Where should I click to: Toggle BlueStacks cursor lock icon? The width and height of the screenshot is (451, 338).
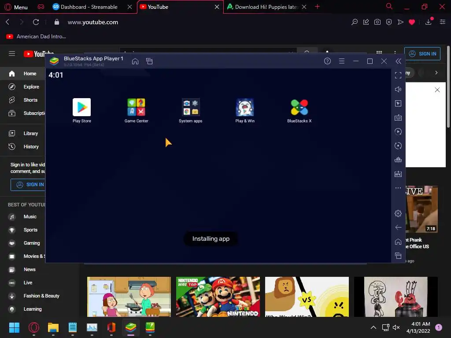pyautogui.click(x=398, y=103)
